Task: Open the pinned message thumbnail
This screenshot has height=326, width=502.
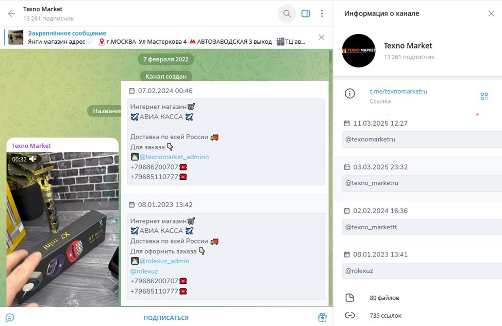Action: (x=15, y=38)
